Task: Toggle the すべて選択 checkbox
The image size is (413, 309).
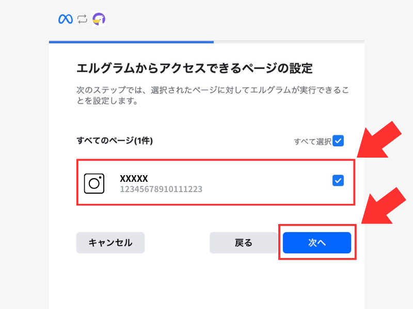Action: (338, 141)
